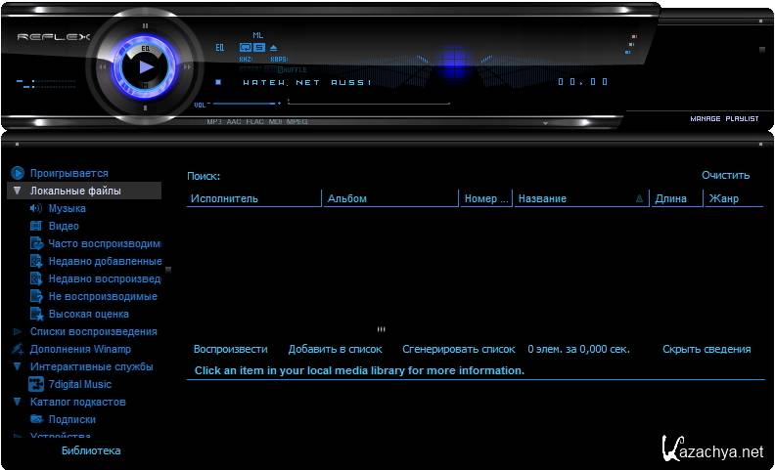The image size is (775, 470).
Task: Toggle the repeat mode button
Action: tap(246, 47)
